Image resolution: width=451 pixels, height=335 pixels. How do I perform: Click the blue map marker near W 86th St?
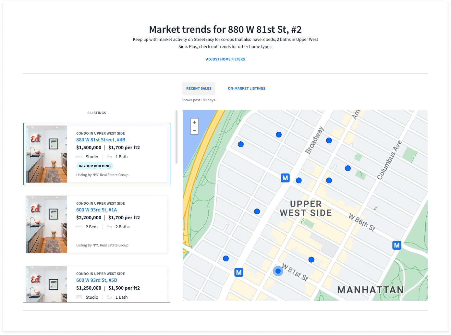329,180
